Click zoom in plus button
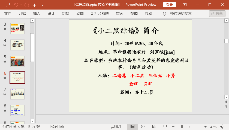 pos(206,127)
